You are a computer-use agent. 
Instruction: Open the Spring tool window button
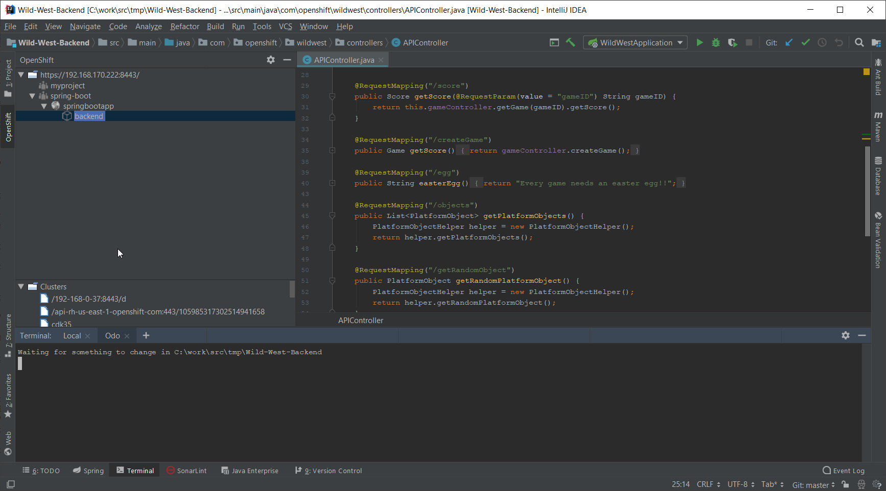pos(88,471)
